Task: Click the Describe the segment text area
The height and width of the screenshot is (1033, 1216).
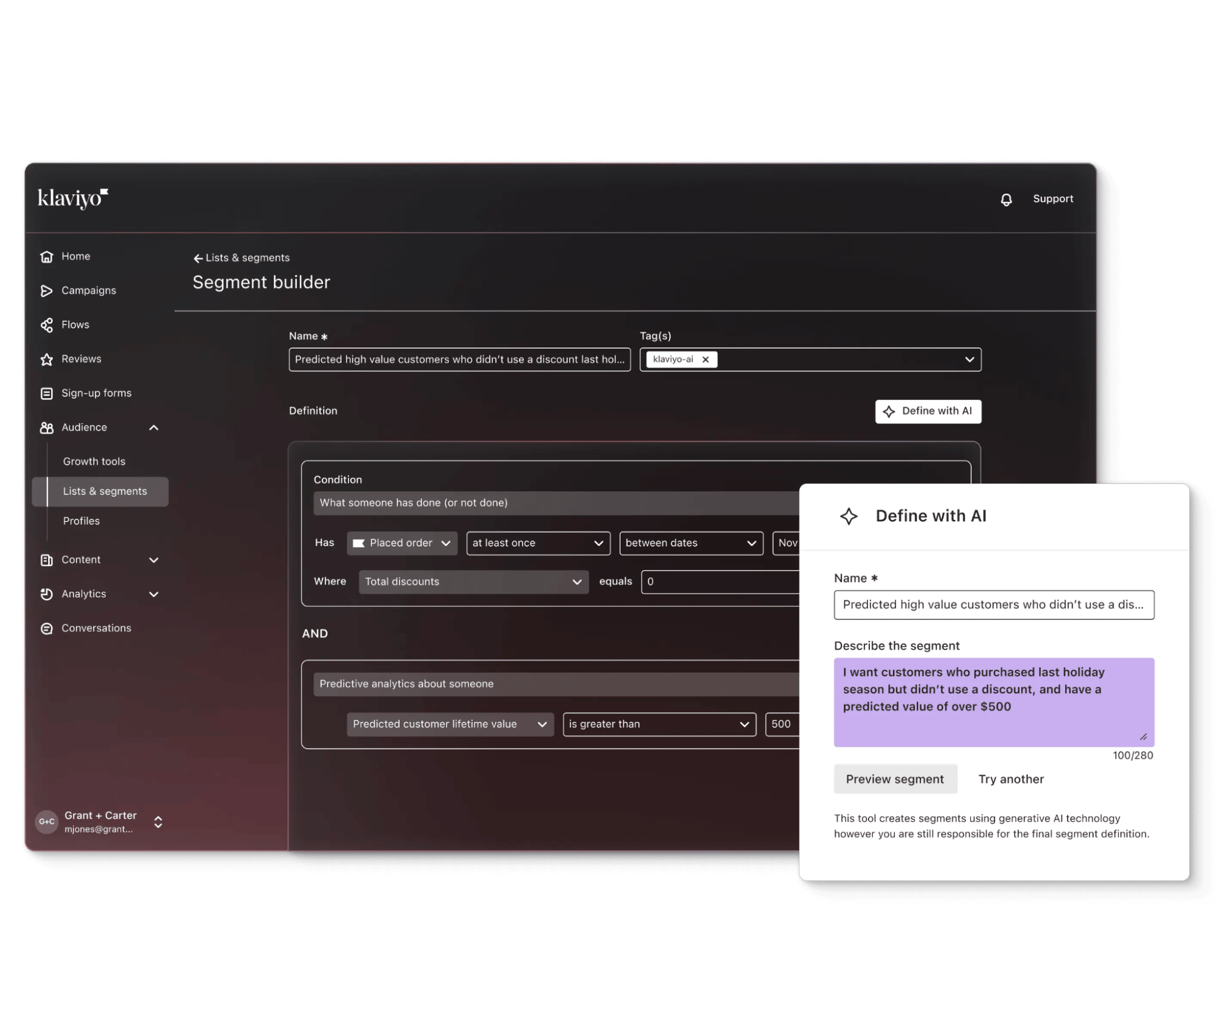Action: click(994, 702)
